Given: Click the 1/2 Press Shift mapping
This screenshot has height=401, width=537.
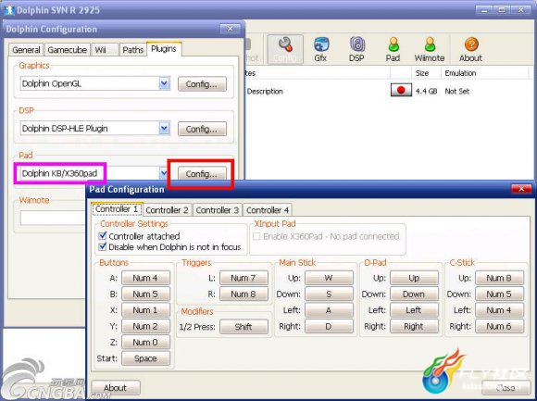Looking at the screenshot, I should (244, 327).
